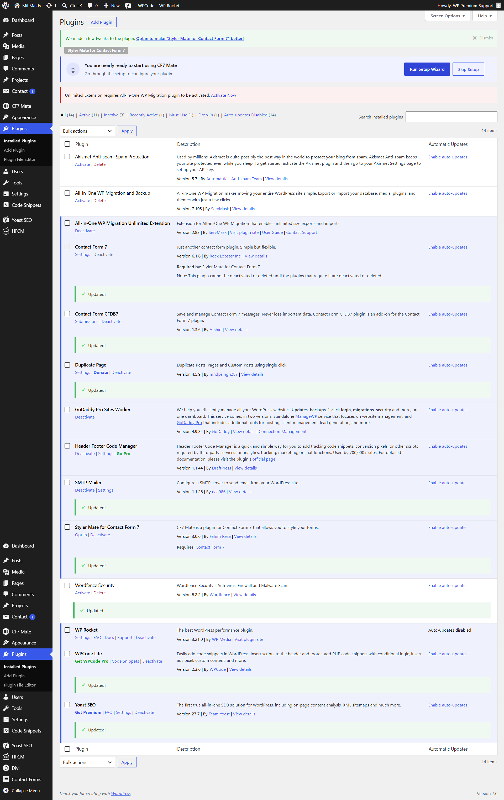Screen dimensions: 504x800
Task: Expand the Help dropdown tab
Action: tap(485, 16)
